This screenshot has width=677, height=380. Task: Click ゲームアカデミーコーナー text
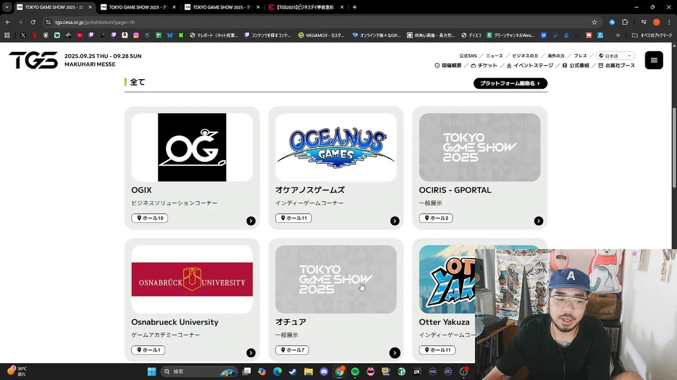(166, 335)
